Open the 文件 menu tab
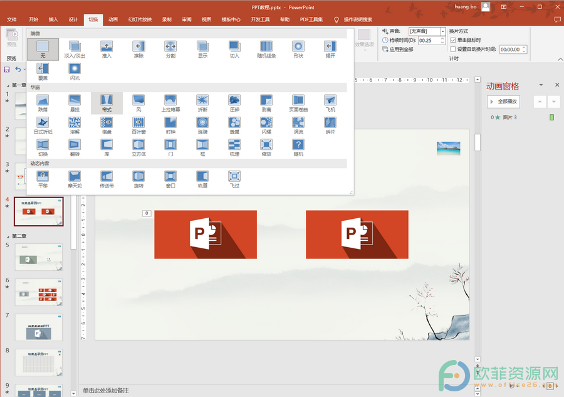 [x=12, y=19]
